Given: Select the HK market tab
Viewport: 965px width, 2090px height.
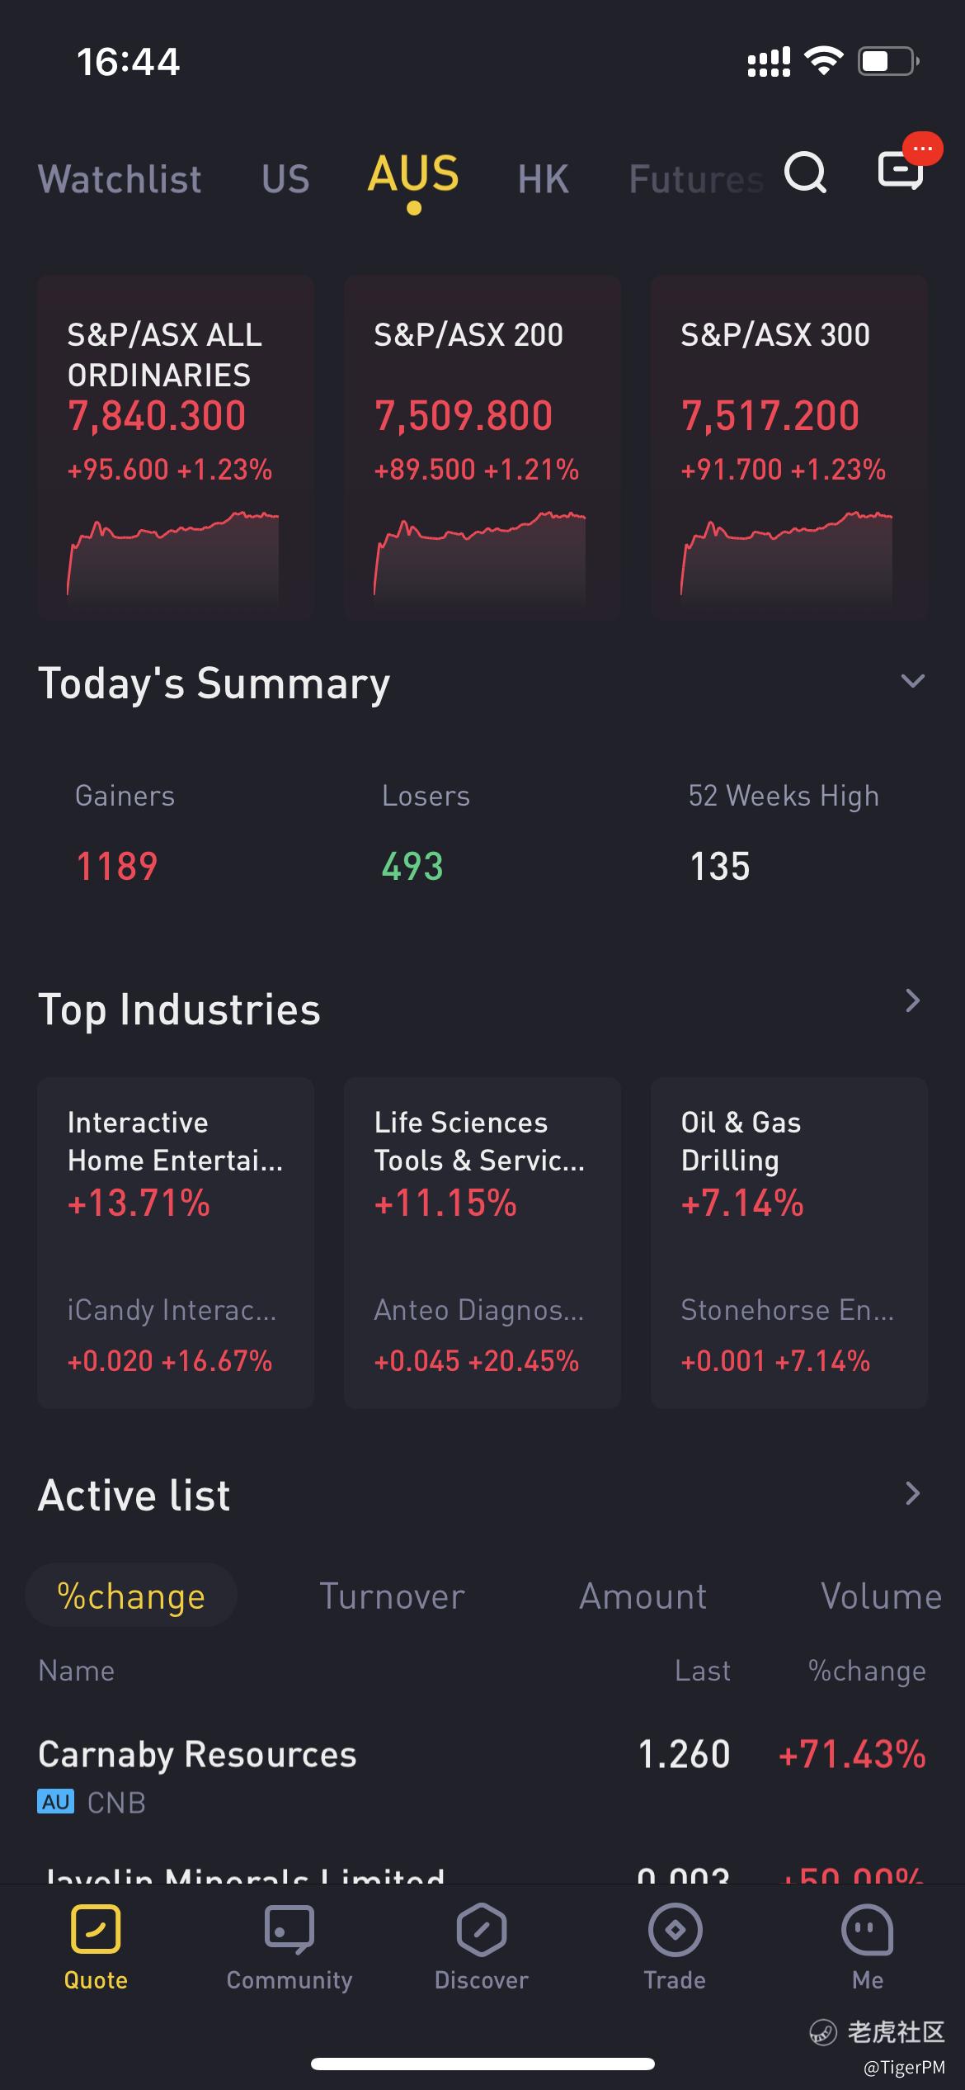Looking at the screenshot, I should [543, 179].
